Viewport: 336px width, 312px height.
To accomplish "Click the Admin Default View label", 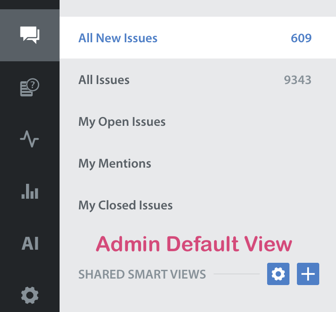I will pyautogui.click(x=194, y=244).
